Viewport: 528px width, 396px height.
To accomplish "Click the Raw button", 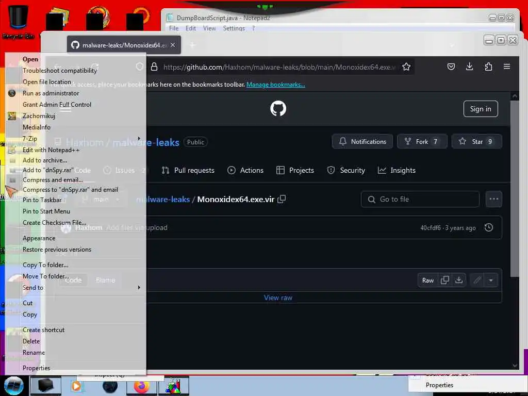I will tap(427, 280).
